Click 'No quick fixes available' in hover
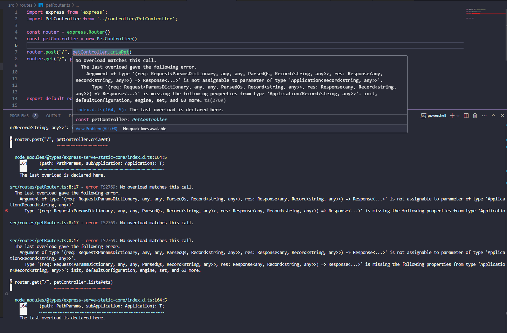 (x=145, y=129)
